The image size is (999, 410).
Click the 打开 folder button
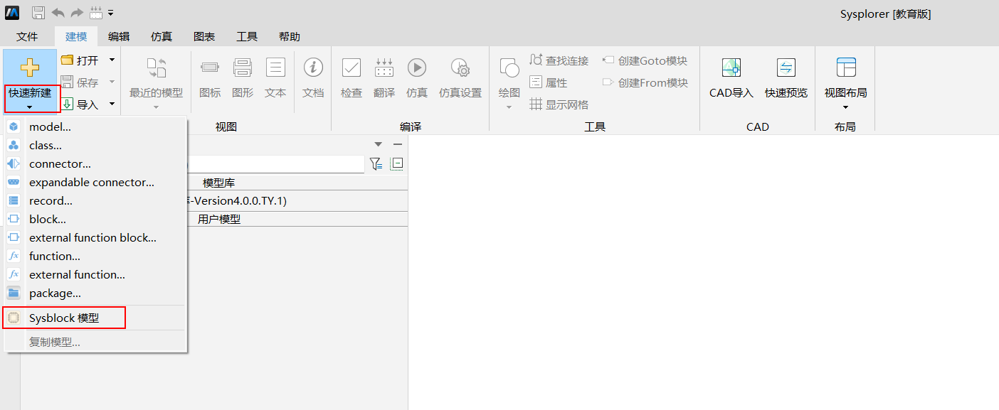point(80,60)
